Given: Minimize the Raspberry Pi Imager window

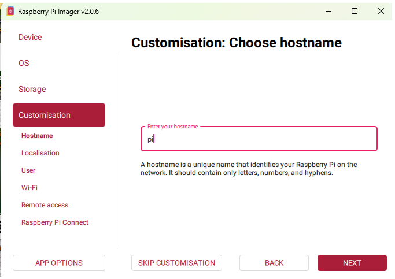Looking at the screenshot, I should (x=328, y=11).
